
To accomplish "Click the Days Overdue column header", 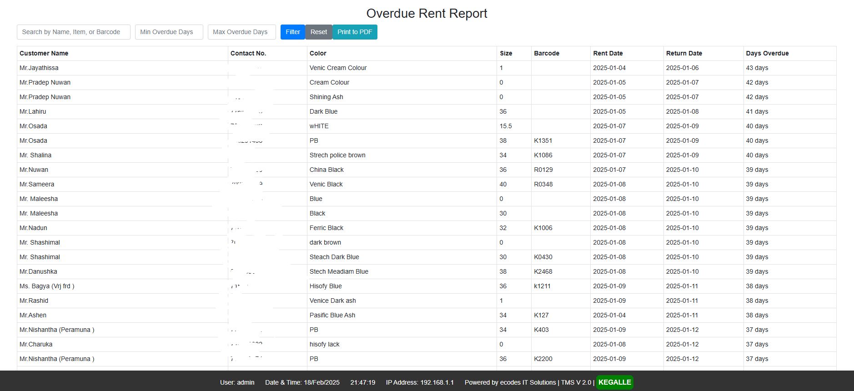I will [767, 53].
